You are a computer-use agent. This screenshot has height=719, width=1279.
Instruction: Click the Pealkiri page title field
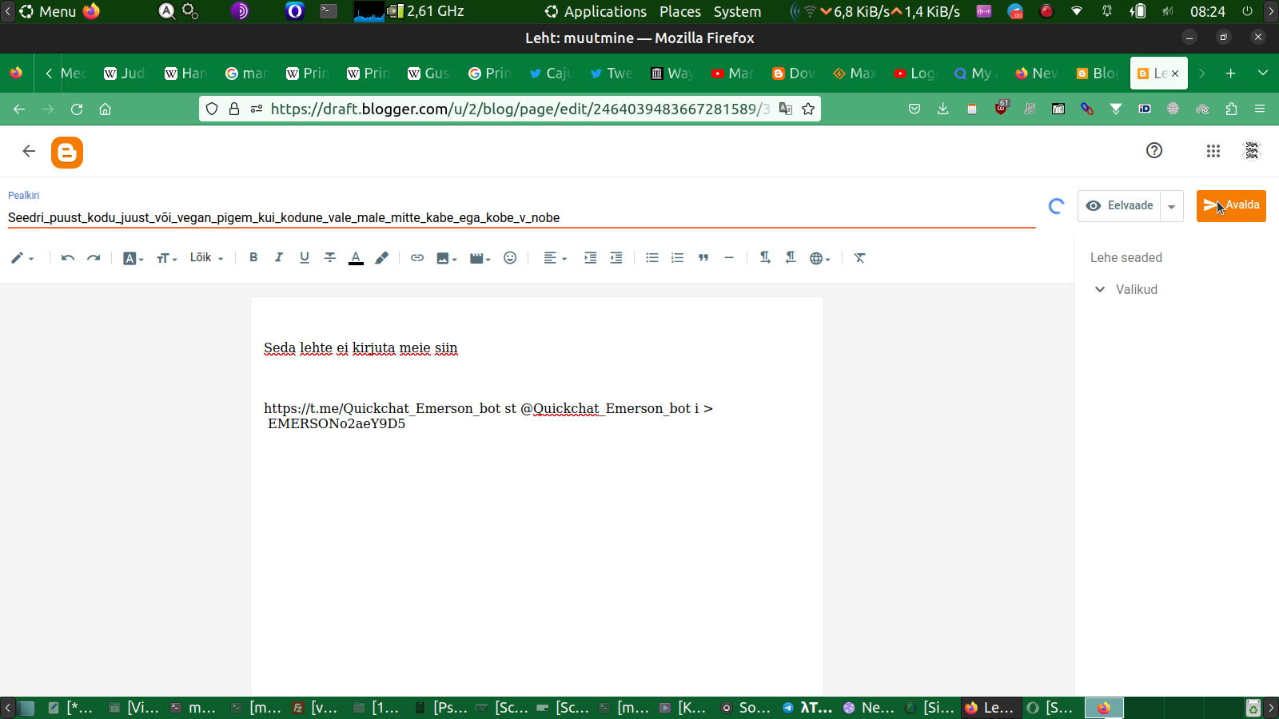pyautogui.click(x=521, y=218)
